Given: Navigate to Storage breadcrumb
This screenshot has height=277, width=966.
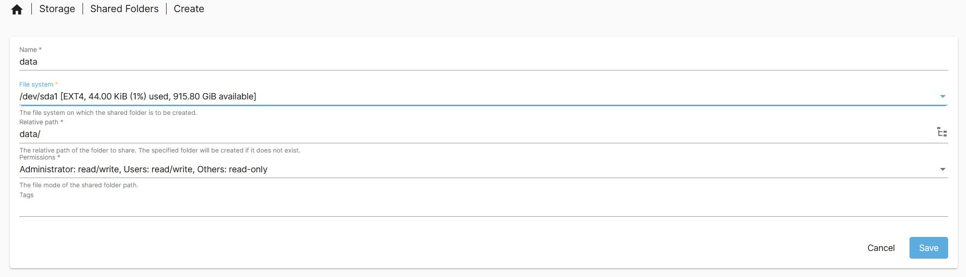Looking at the screenshot, I should click(57, 9).
